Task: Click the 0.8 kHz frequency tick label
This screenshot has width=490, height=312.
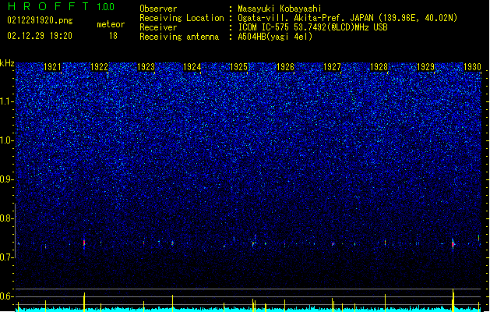Action: coord(7,218)
